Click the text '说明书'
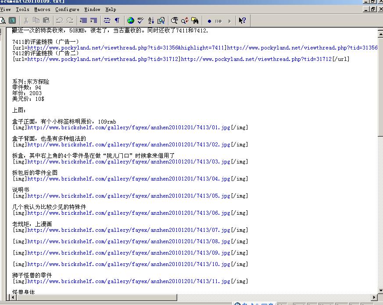Viewport: 383px width, 305px height. click(x=21, y=190)
